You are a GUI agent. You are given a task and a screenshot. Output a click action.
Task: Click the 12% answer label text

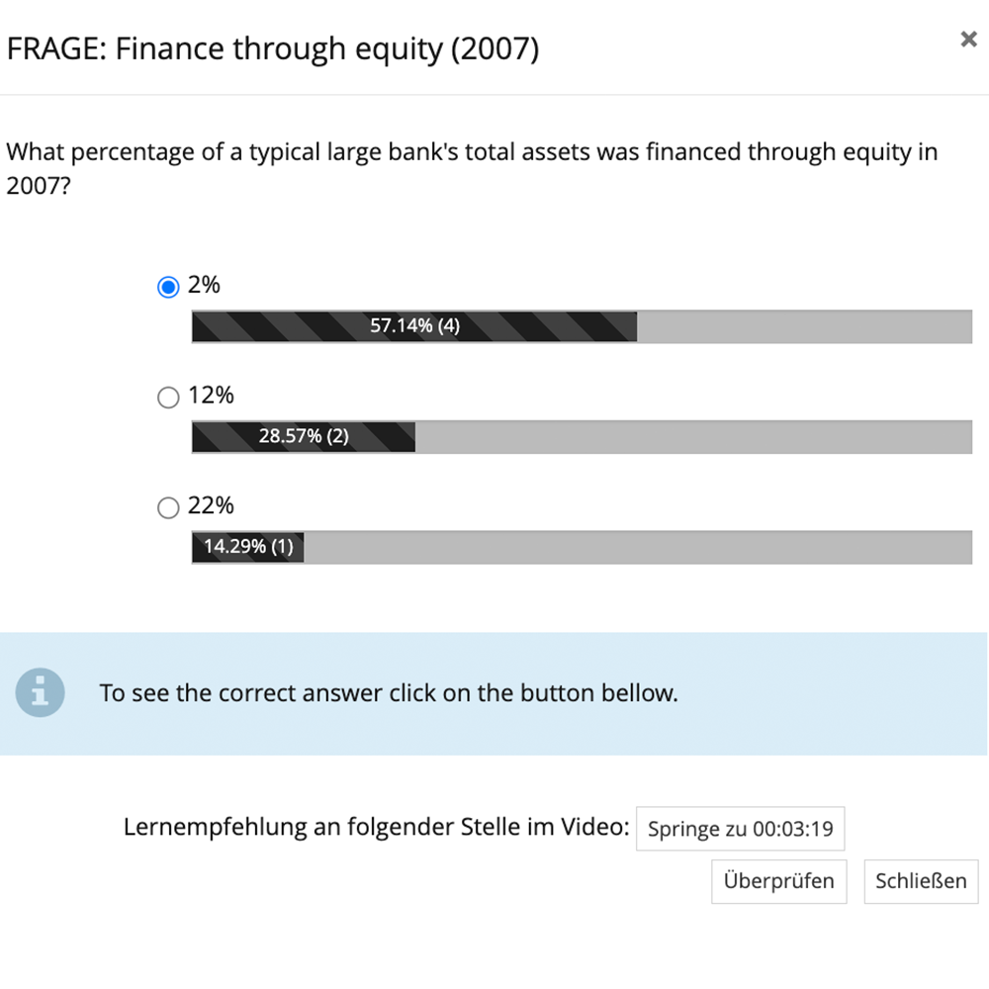pos(211,396)
